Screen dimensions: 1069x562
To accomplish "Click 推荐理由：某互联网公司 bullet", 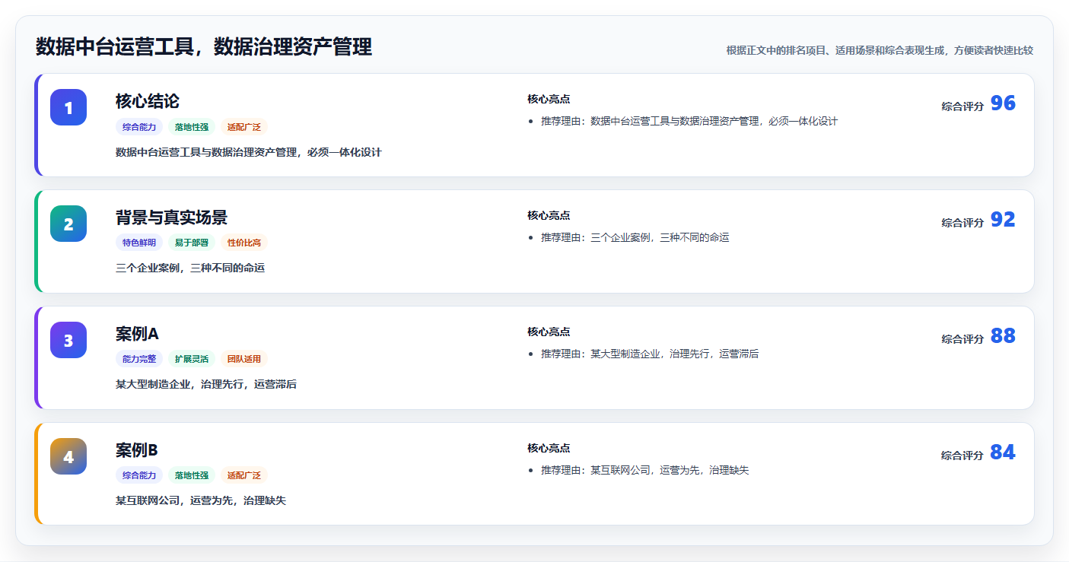I will pyautogui.click(x=645, y=471).
